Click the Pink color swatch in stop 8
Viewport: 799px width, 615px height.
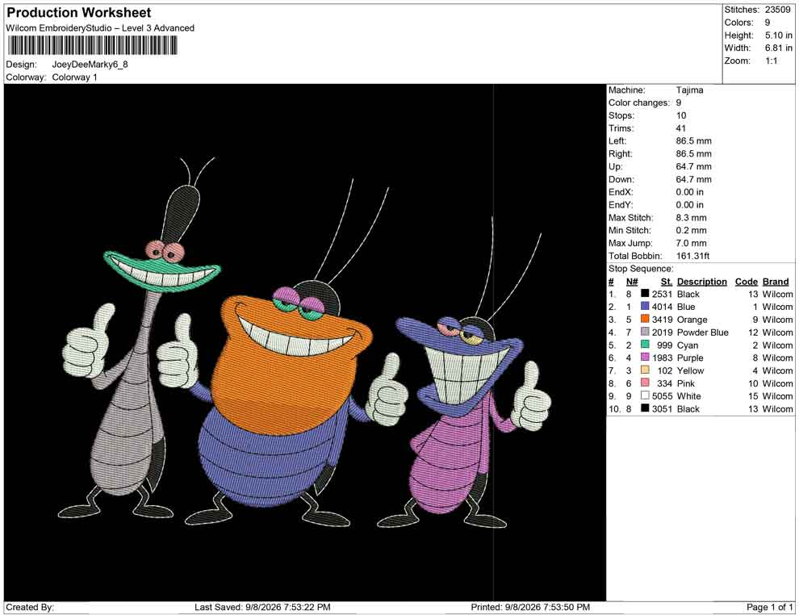pyautogui.click(x=645, y=383)
